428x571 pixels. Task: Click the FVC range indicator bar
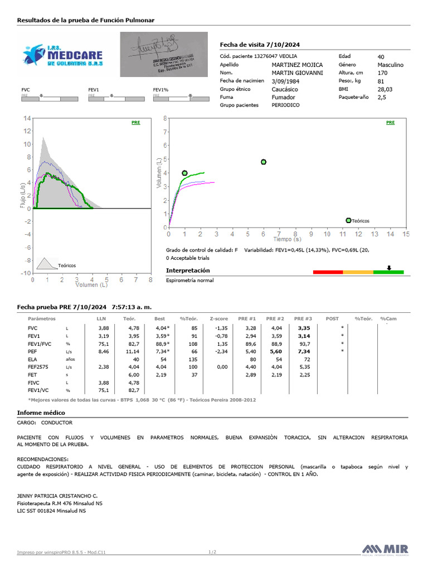pos(50,98)
